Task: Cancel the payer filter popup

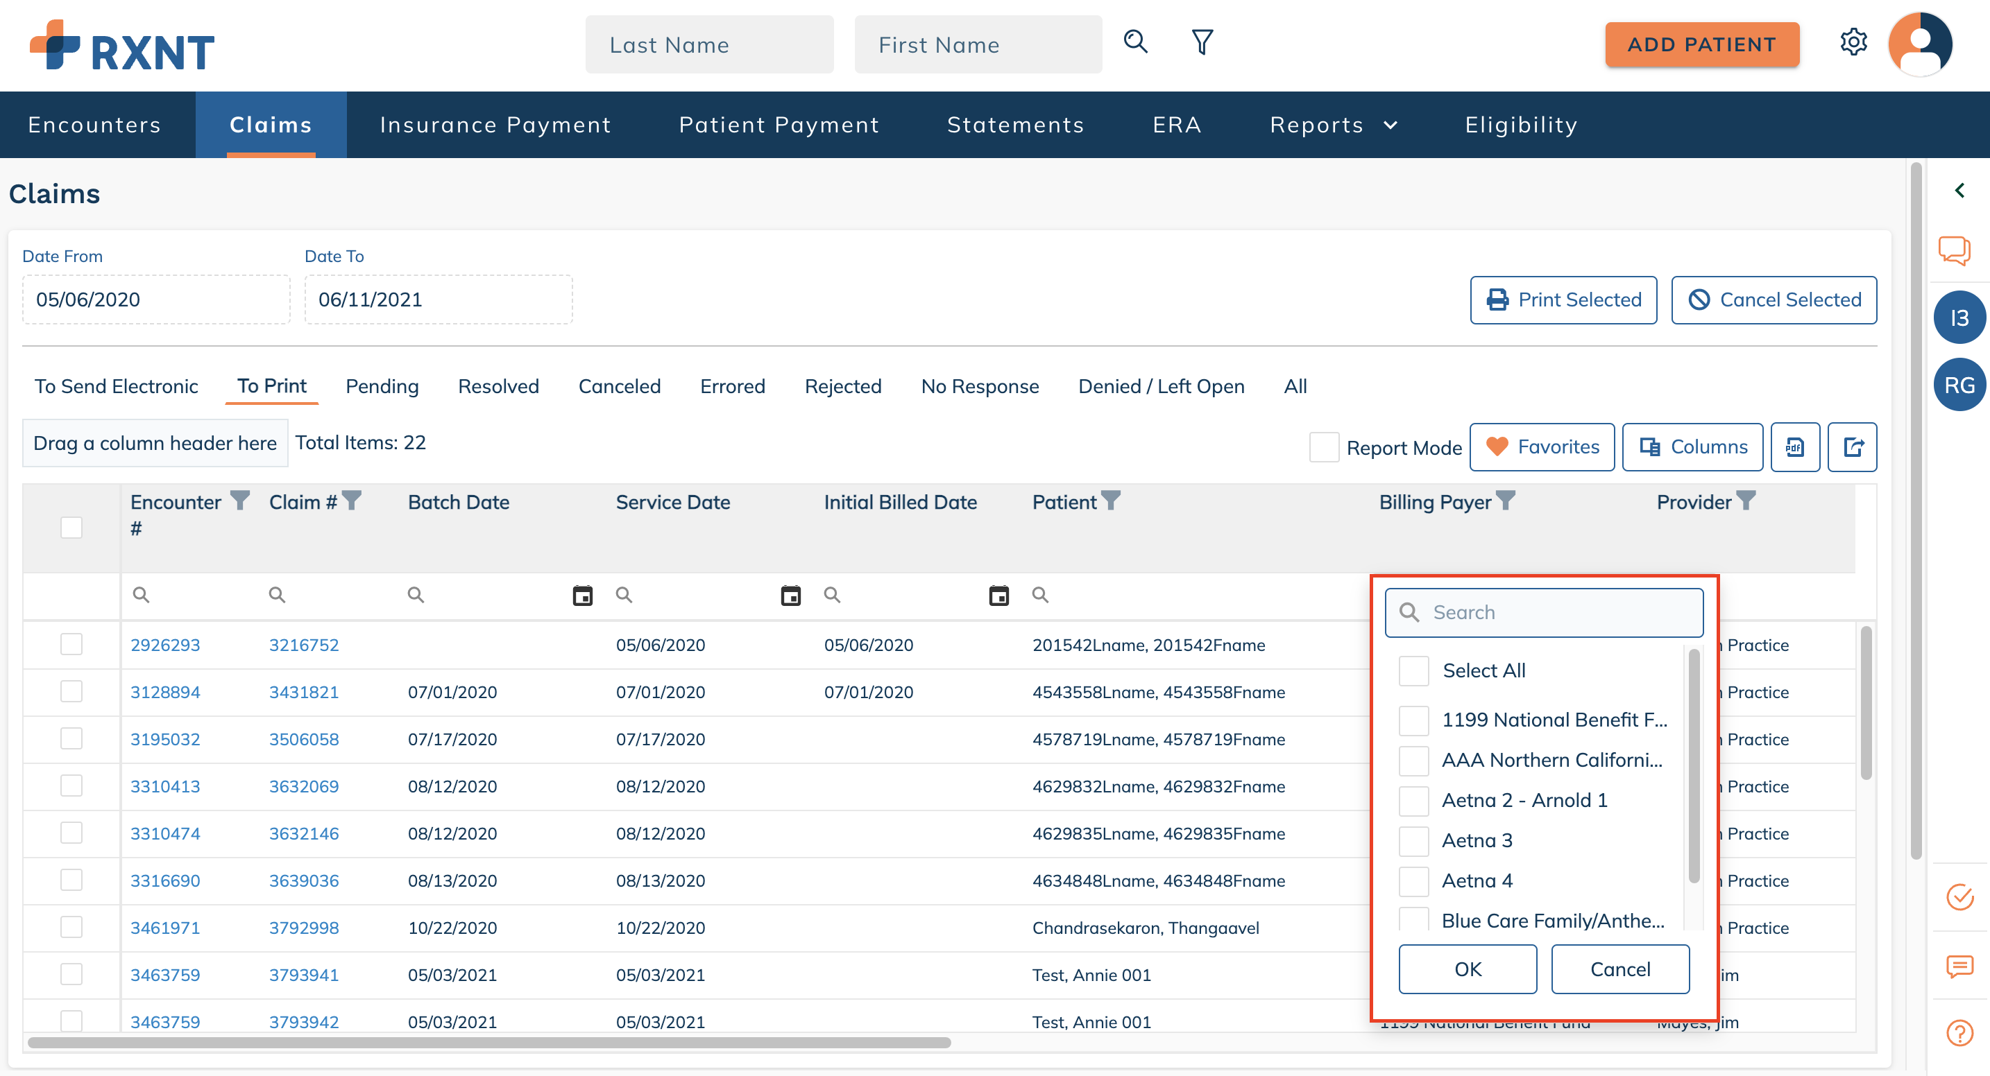Action: (x=1620, y=969)
